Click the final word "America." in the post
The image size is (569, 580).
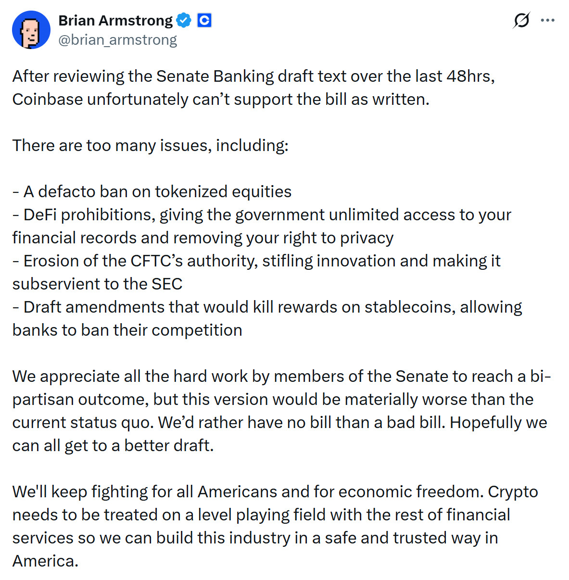45,561
